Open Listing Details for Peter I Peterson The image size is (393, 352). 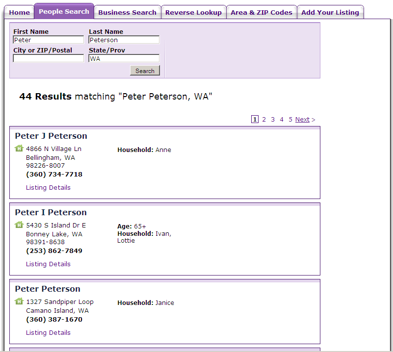pos(48,264)
